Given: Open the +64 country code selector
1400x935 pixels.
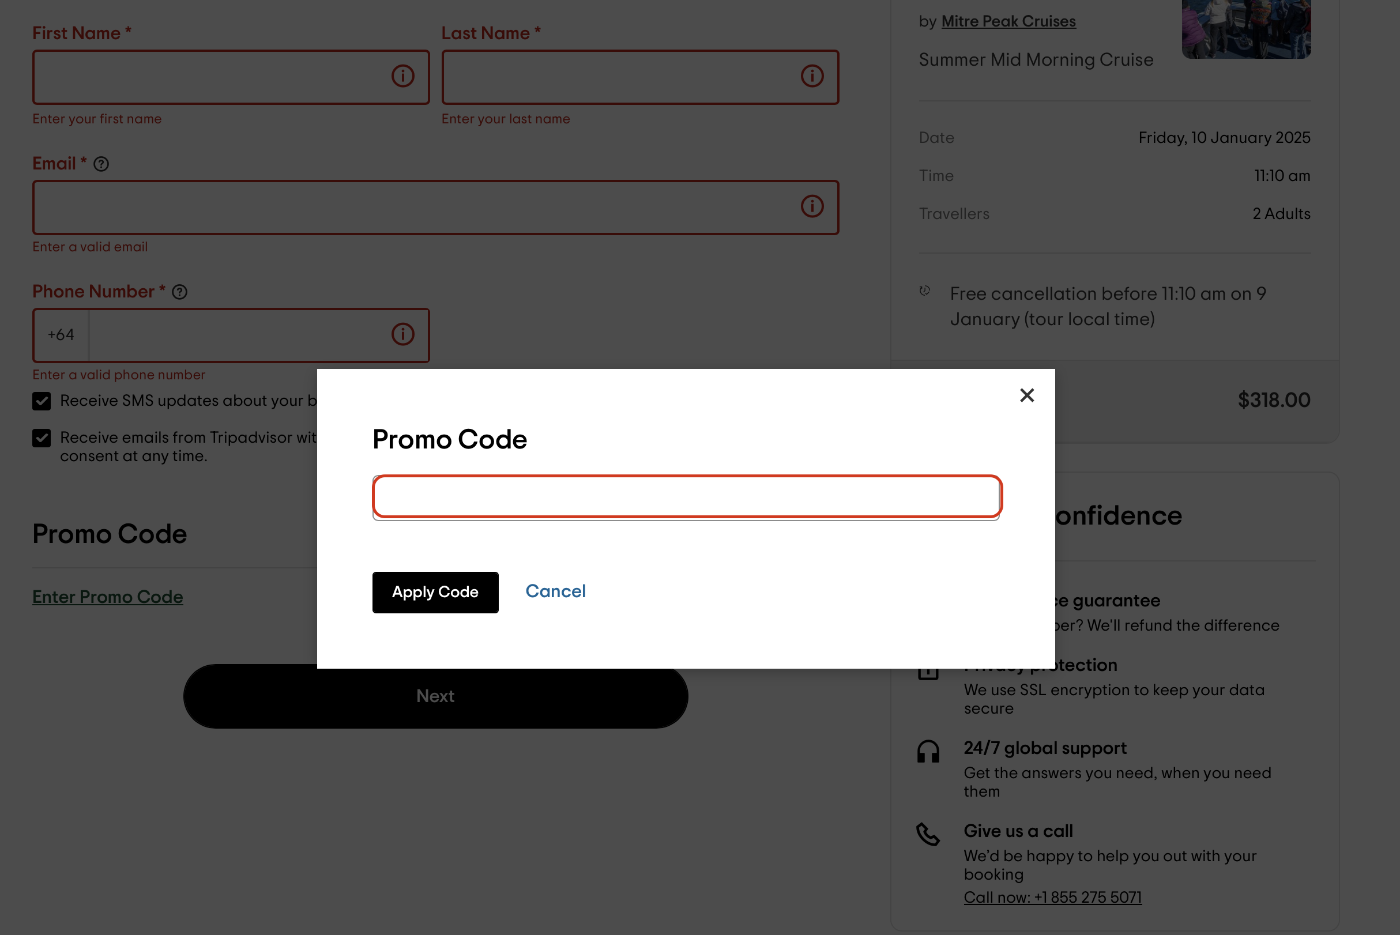Looking at the screenshot, I should pyautogui.click(x=61, y=335).
